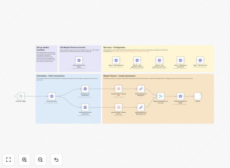Select the Get Revolut Personal transactions node
The height and width of the screenshot is (168, 230).
(x=85, y=107)
